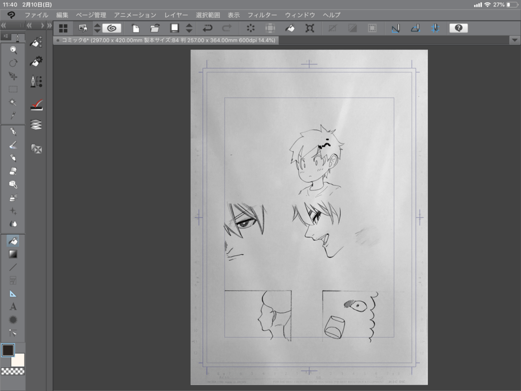Click the Save disk icon
521x391 pixels.
tap(175, 28)
